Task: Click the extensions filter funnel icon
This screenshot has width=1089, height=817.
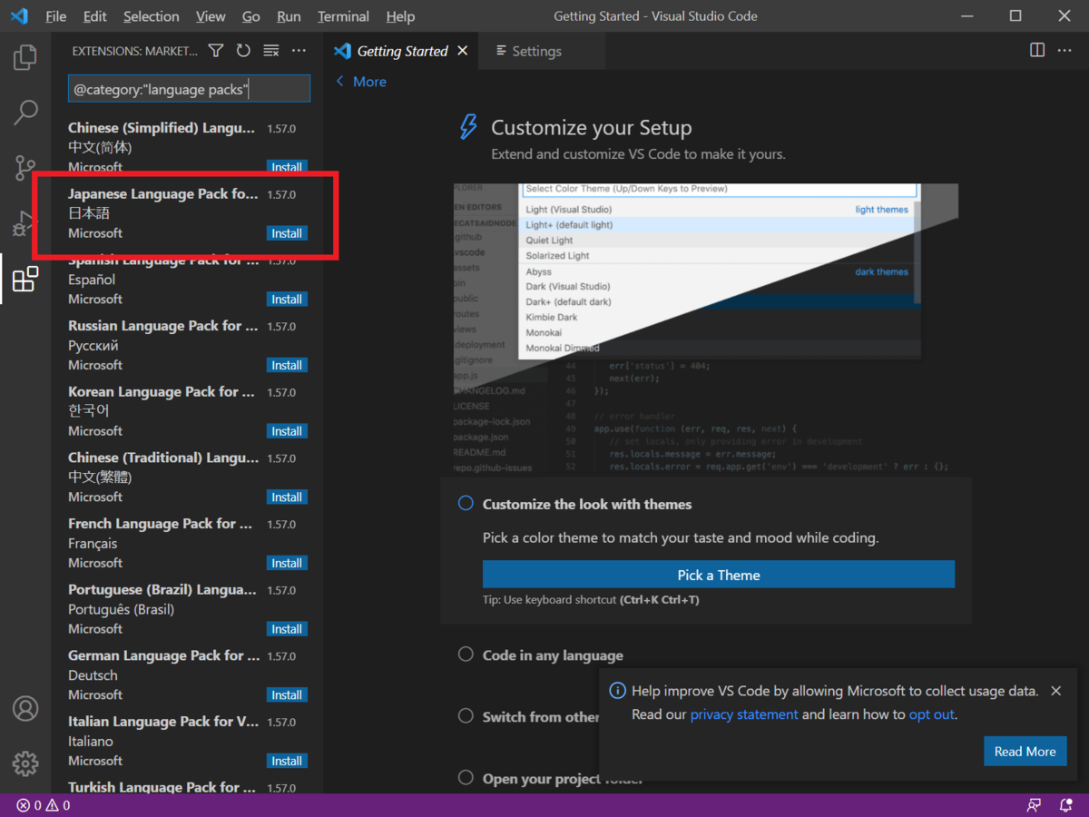Action: pos(215,51)
